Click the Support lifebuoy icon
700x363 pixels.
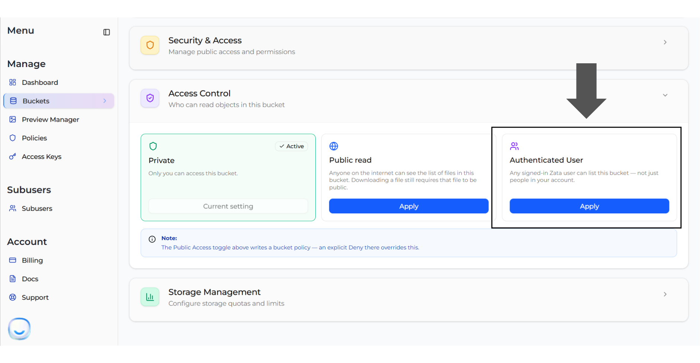(x=13, y=297)
